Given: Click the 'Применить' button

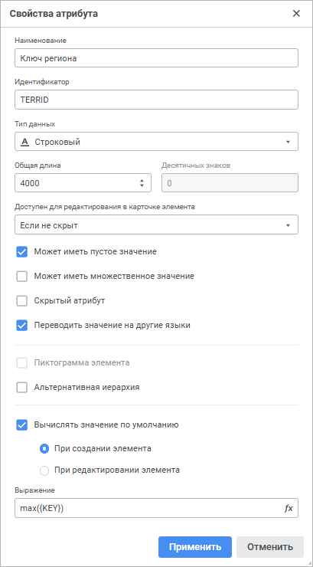Looking at the screenshot, I should 195,547.
